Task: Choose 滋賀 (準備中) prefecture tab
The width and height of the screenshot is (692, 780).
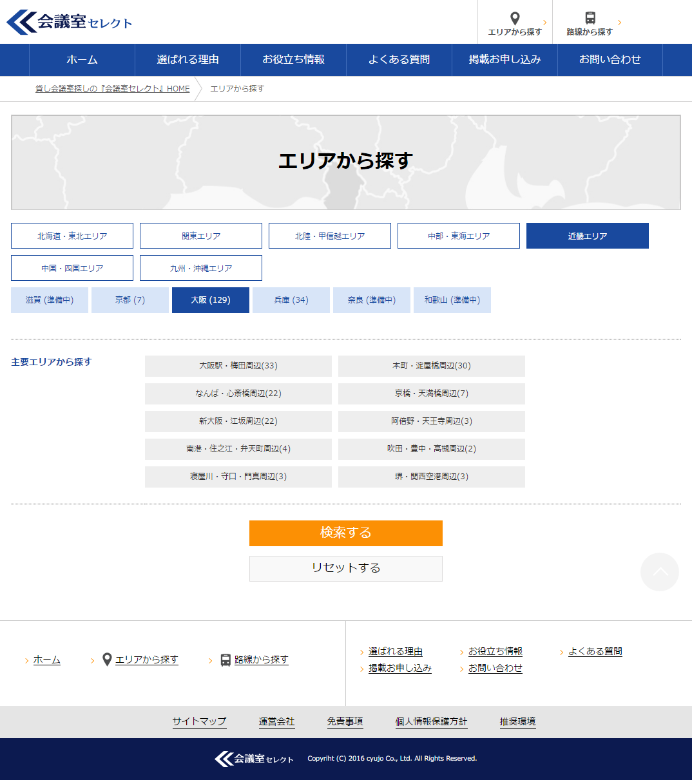Action: pyautogui.click(x=50, y=300)
